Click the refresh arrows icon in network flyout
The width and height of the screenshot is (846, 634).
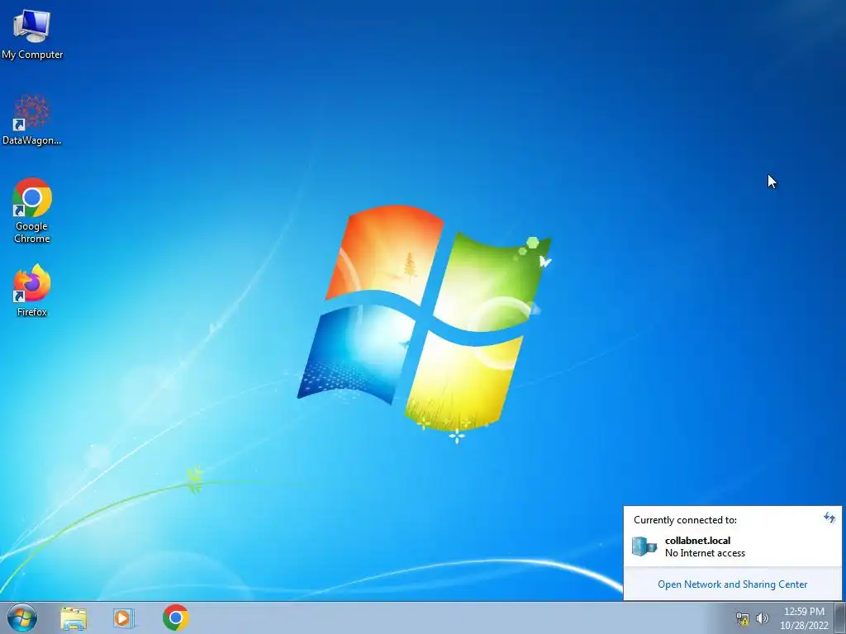(x=829, y=518)
